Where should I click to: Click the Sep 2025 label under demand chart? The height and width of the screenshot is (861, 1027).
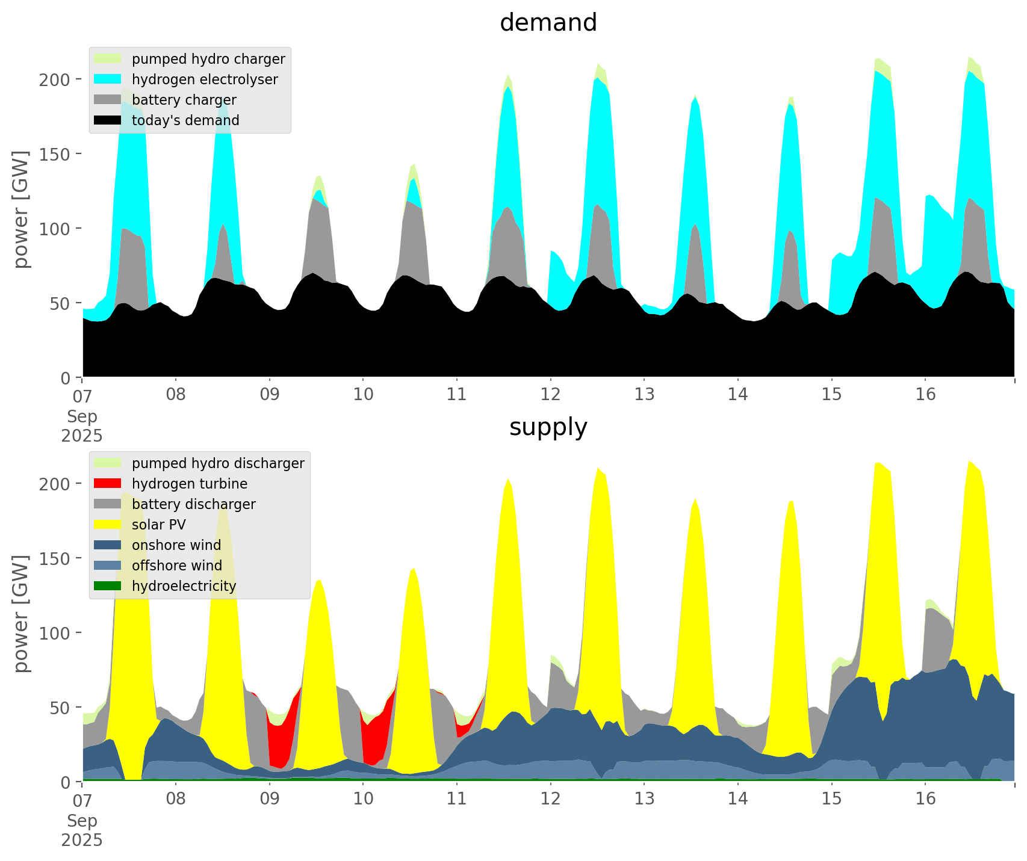[82, 426]
